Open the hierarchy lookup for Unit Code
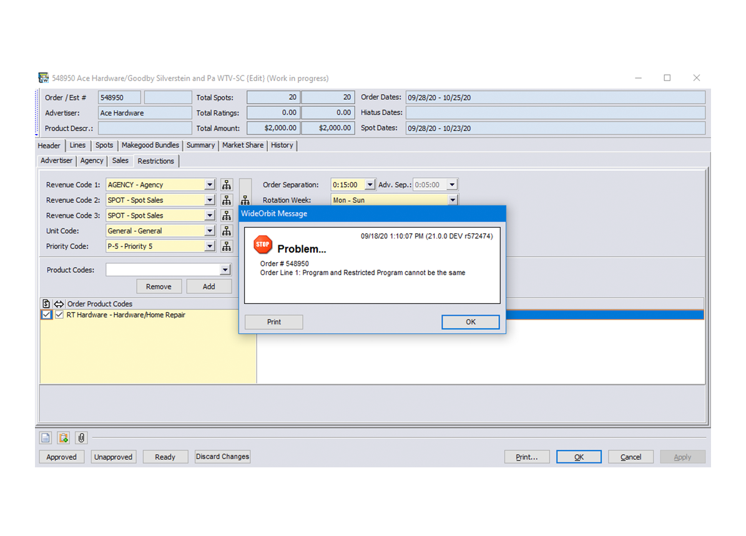This screenshot has width=746, height=536. (227, 231)
